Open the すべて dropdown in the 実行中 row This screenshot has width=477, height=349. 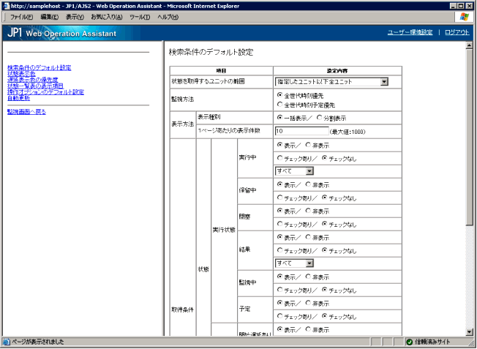click(294, 171)
